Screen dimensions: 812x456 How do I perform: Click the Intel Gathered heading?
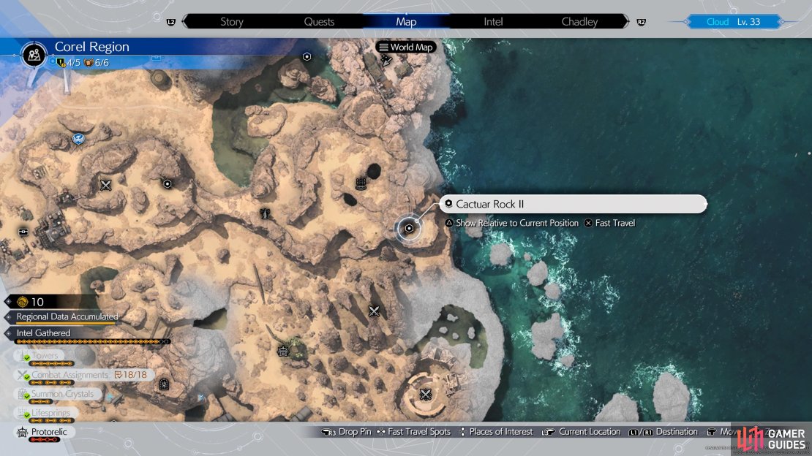click(43, 332)
